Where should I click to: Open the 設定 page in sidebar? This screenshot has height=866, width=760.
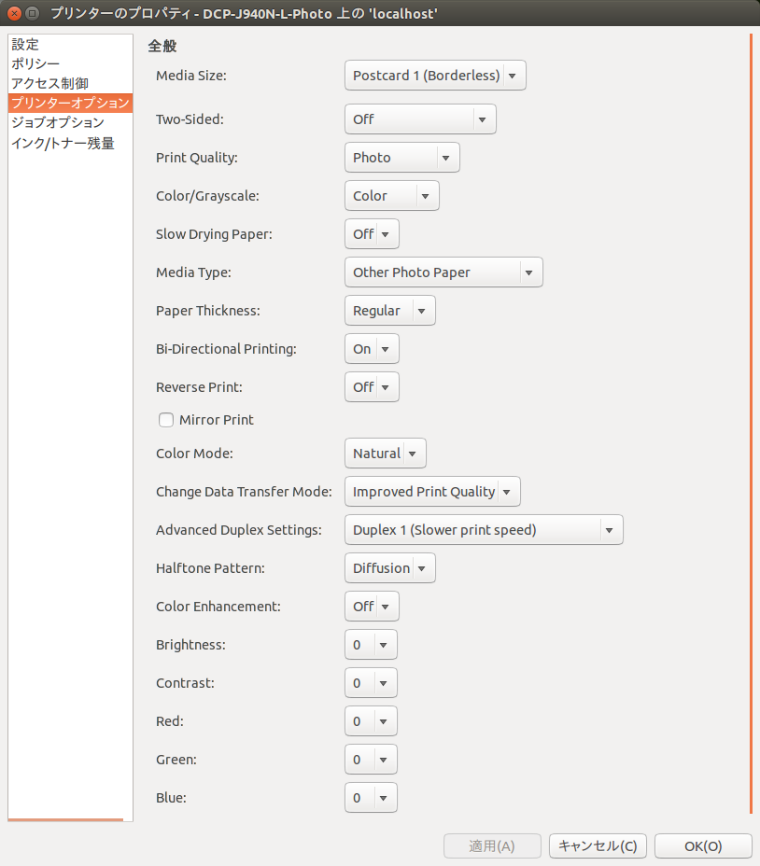coord(70,44)
